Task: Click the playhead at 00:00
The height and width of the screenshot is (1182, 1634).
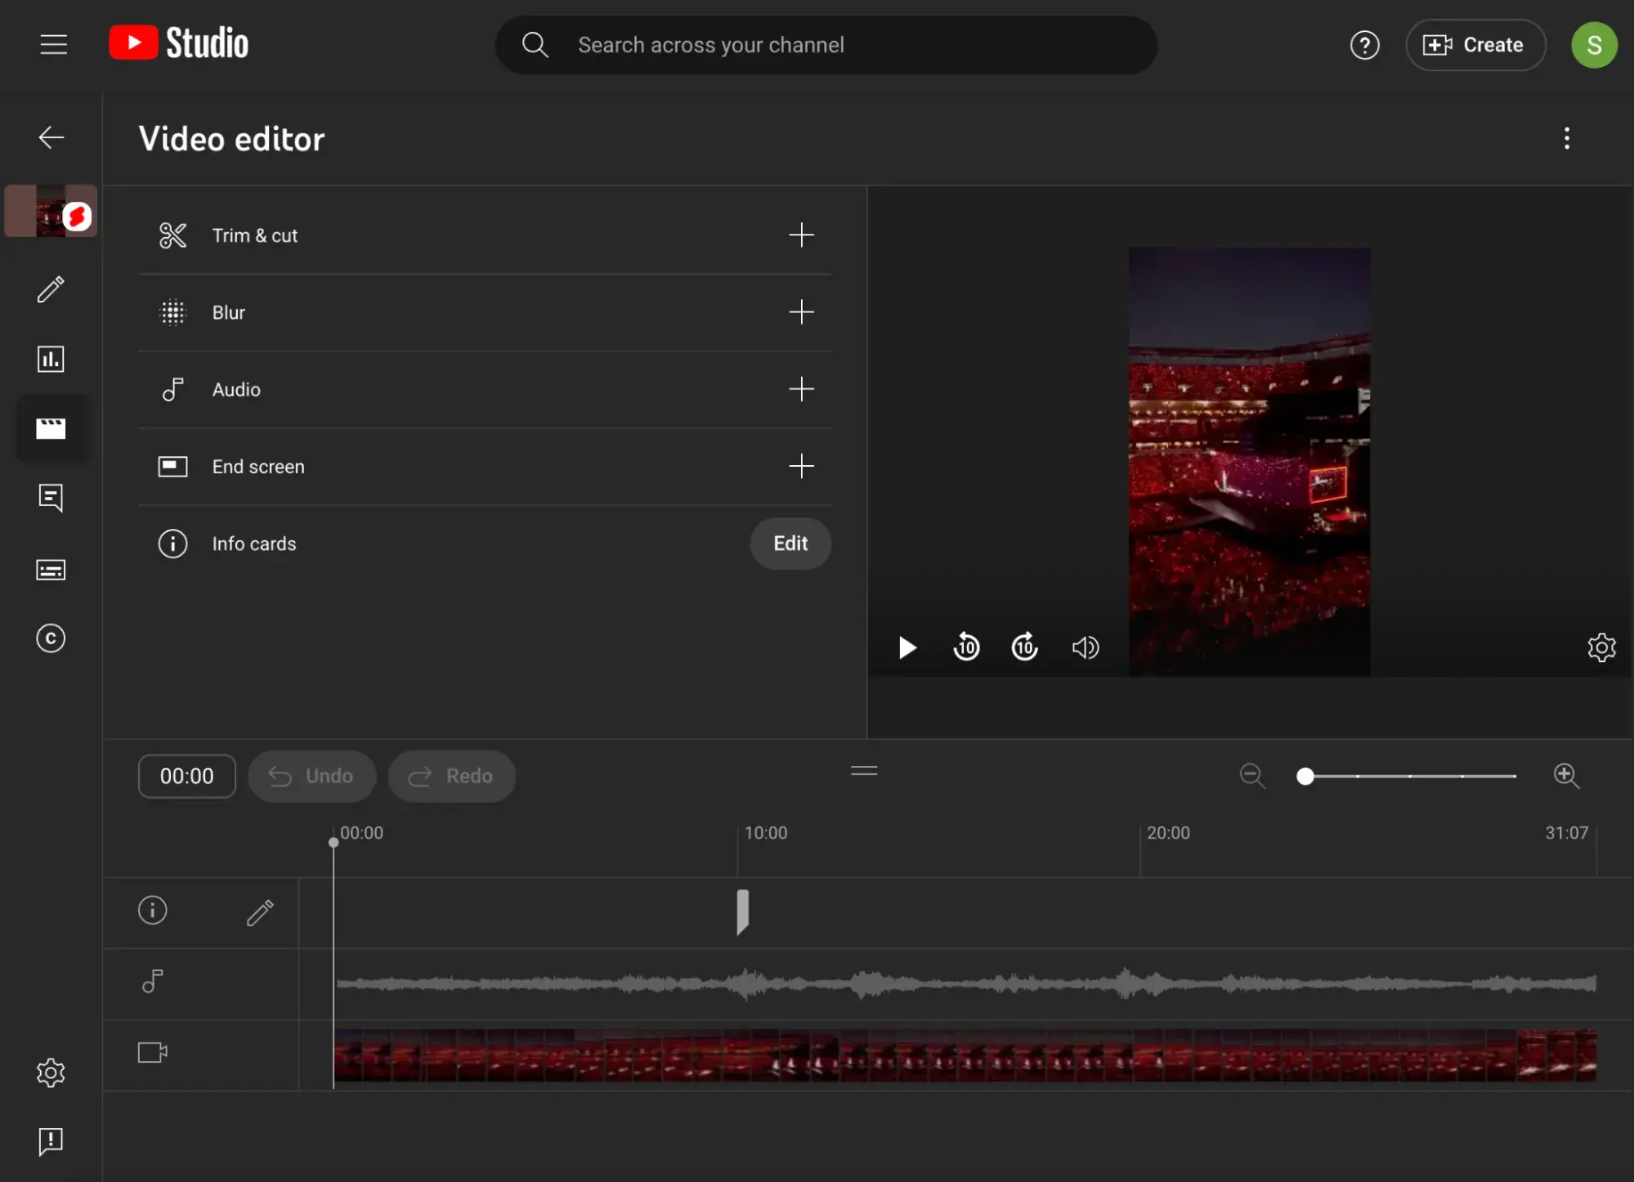Action: pos(334,841)
